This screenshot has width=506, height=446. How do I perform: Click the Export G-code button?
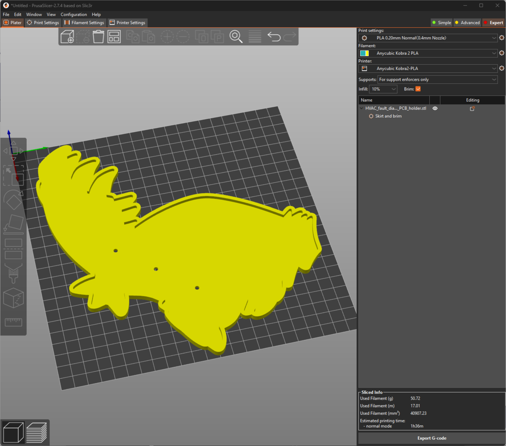click(x=432, y=438)
